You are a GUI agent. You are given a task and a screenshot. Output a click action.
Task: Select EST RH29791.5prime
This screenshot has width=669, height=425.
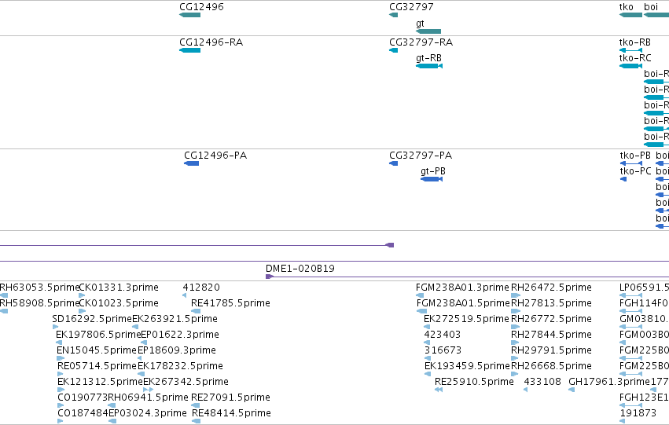tap(551, 350)
